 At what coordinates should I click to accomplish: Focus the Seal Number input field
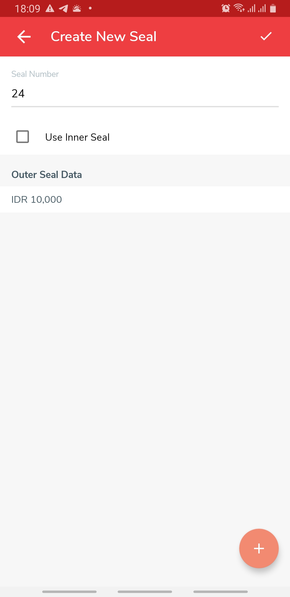[145, 94]
